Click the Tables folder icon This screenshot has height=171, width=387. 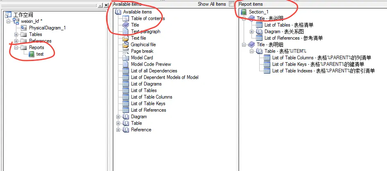click(x=24, y=34)
